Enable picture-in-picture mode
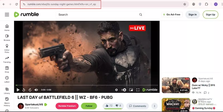 click(x=131, y=90)
